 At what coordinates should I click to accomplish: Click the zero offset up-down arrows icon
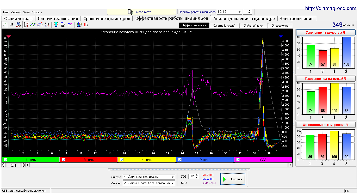click(x=5, y=25)
